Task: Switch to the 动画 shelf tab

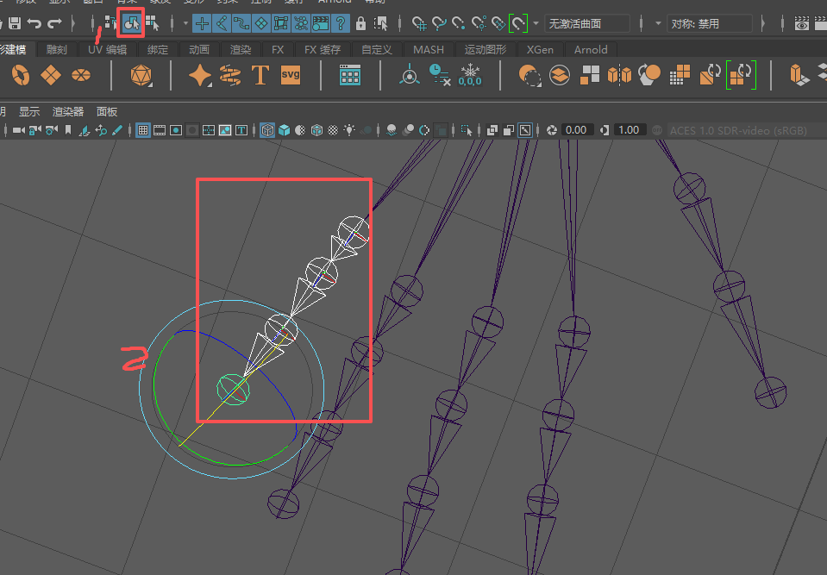Action: (199, 49)
